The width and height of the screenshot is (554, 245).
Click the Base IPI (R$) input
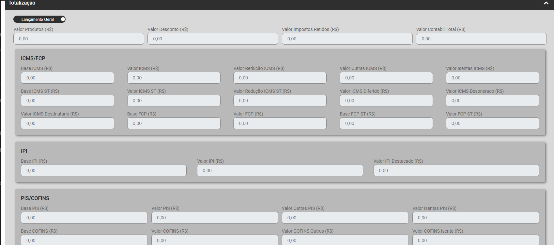(103, 170)
